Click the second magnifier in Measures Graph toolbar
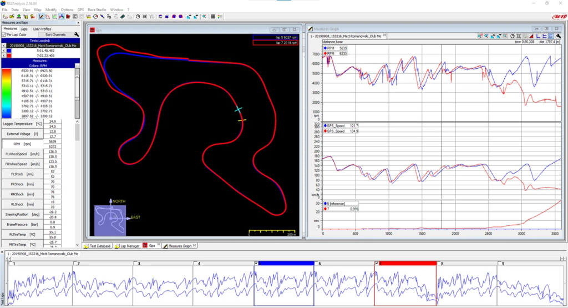The width and height of the screenshot is (568, 308). (486, 36)
